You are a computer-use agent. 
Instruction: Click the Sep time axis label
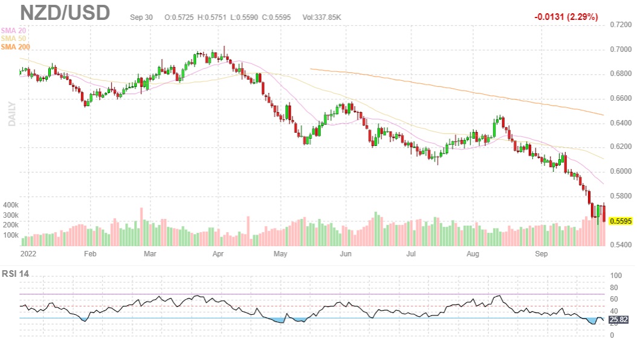point(541,254)
